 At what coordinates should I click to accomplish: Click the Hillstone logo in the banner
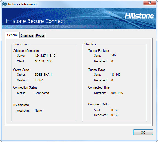click(x=140, y=16)
